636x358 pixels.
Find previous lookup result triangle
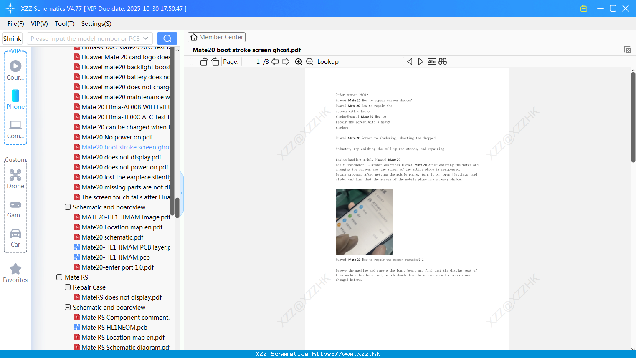(410, 61)
